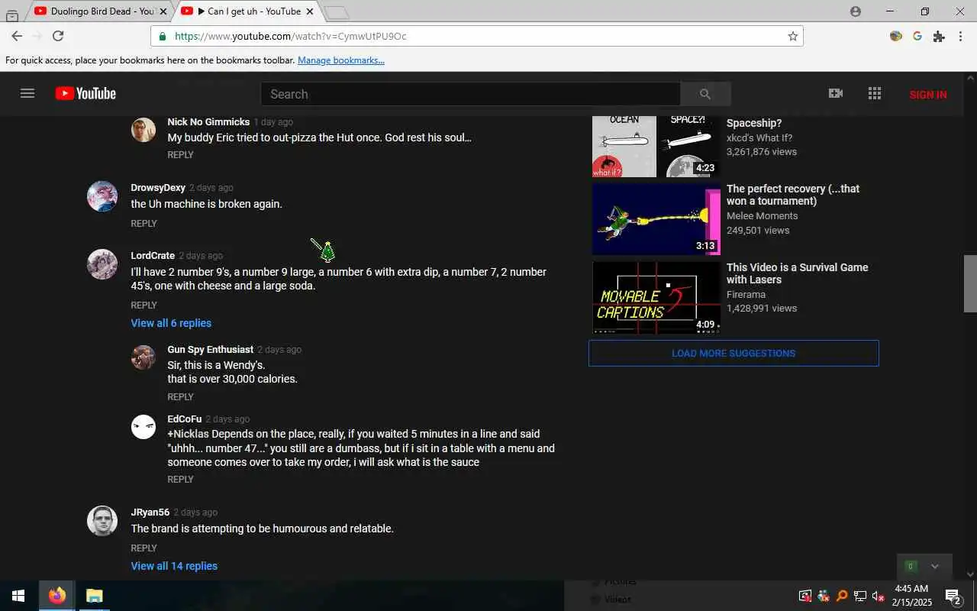Open the Manage bookmarks link
Viewport: 977px width, 611px height.
tap(341, 60)
